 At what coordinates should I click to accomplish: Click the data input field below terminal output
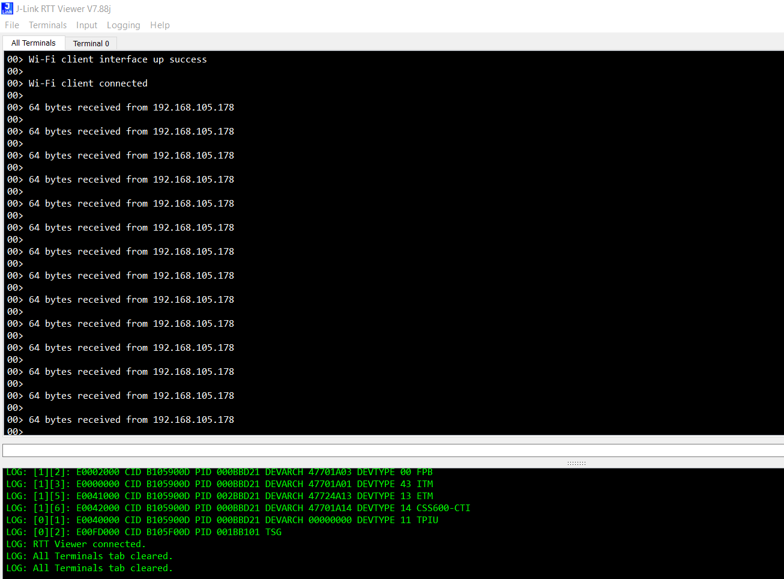(390, 449)
